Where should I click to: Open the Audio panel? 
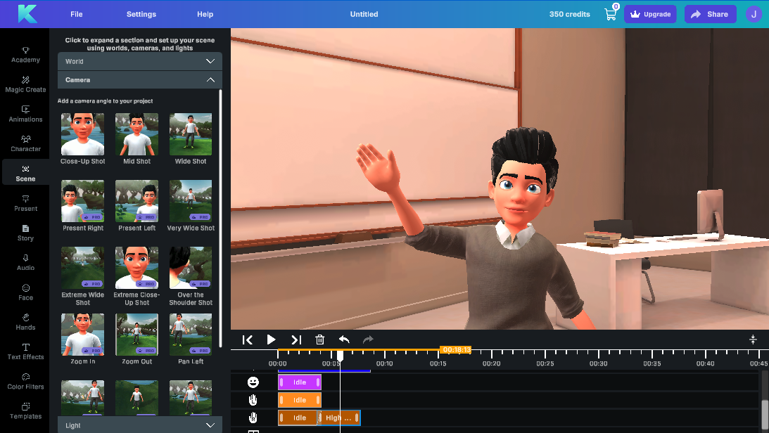[x=25, y=261]
